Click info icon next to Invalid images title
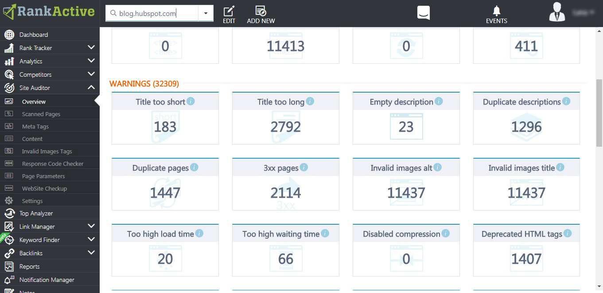Image resolution: width=603 pixels, height=293 pixels. pos(560,167)
